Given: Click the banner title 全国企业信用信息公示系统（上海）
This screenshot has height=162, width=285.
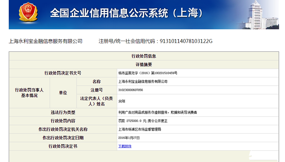Looking at the screenshot, I should (126, 13).
